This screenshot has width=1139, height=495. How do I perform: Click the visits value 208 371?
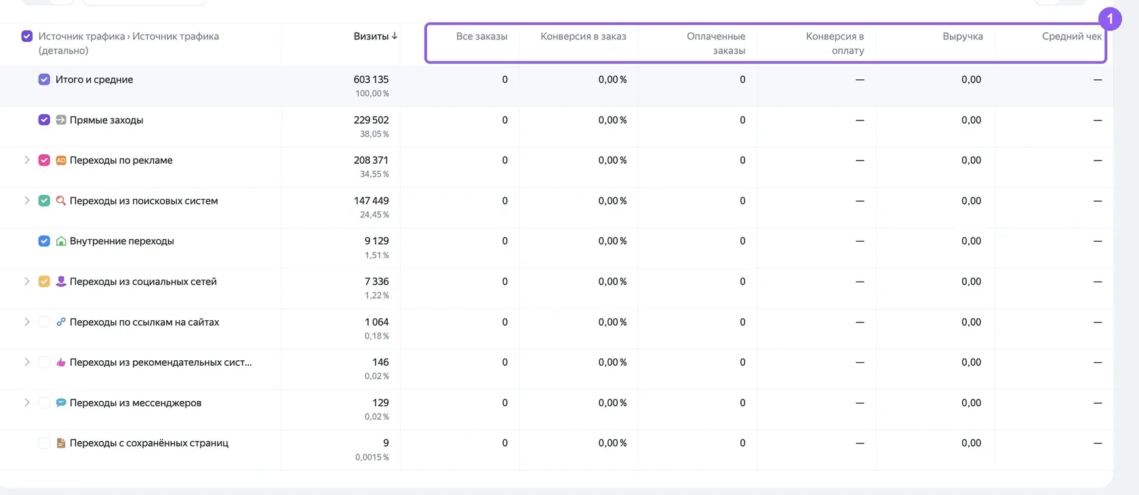(371, 160)
